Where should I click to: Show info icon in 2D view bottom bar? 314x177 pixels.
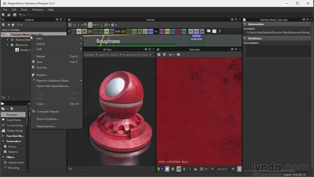[x=190, y=169]
